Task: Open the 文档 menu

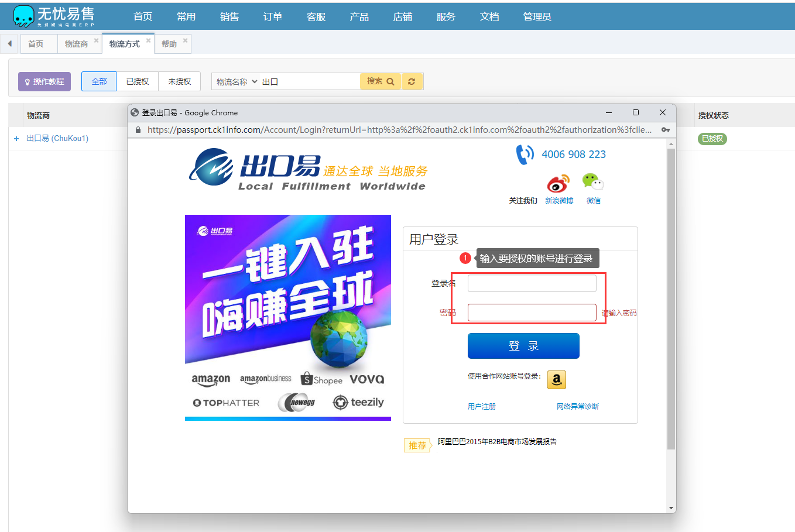Action: click(x=489, y=17)
